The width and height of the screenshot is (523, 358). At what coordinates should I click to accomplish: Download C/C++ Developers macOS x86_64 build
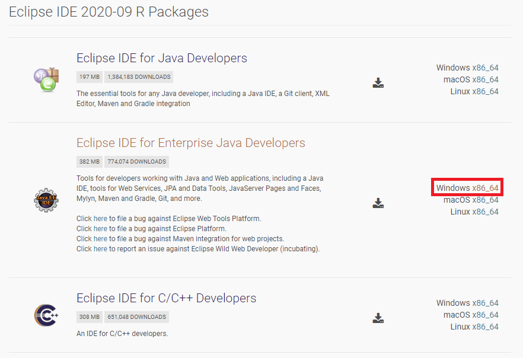tap(485, 315)
